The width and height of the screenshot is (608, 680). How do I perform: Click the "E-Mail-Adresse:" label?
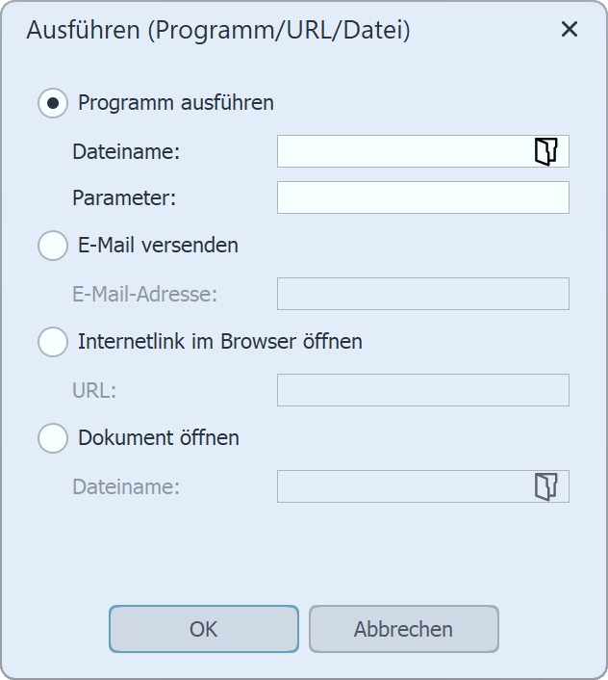click(145, 295)
